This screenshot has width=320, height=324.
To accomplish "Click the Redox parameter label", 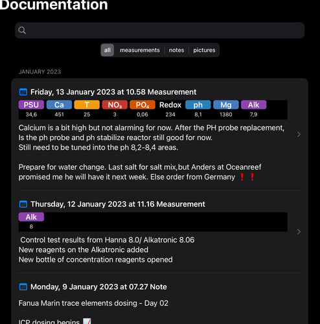I will (x=170, y=105).
